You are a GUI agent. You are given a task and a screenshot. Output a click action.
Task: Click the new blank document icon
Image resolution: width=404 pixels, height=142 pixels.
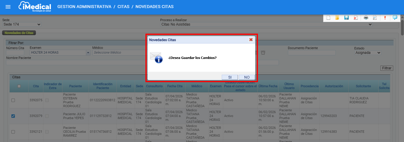(x=328, y=18)
